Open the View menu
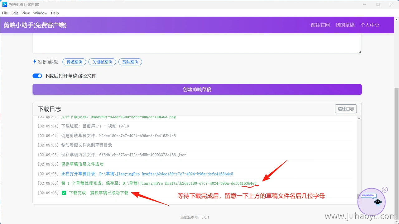Viewport: 399px width, 224px height. pyautogui.click(x=26, y=13)
